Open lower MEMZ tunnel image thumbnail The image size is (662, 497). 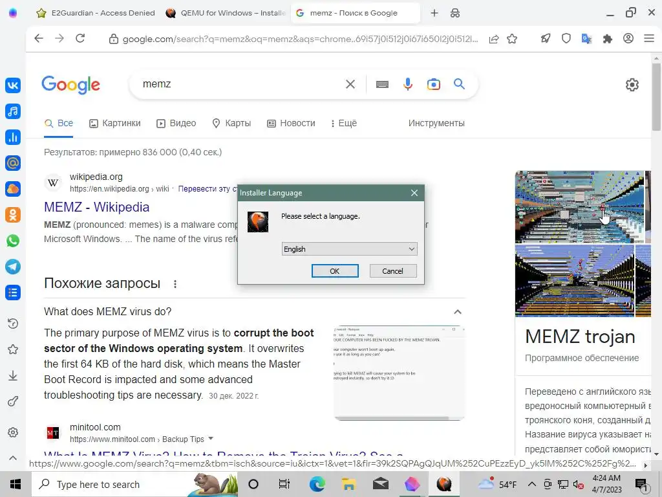(x=575, y=281)
